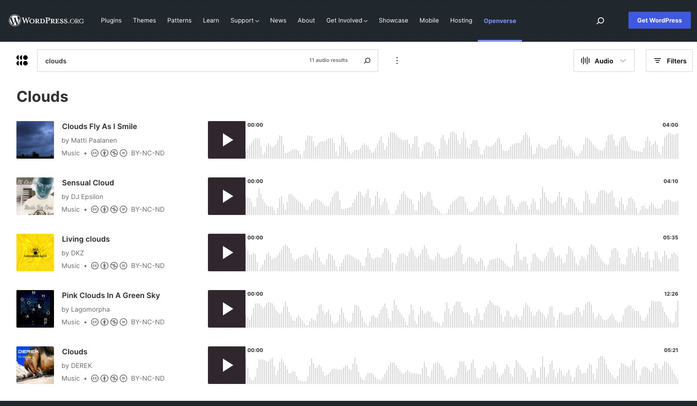Open the Audio media type dropdown
Image resolution: width=697 pixels, height=406 pixels.
click(604, 61)
